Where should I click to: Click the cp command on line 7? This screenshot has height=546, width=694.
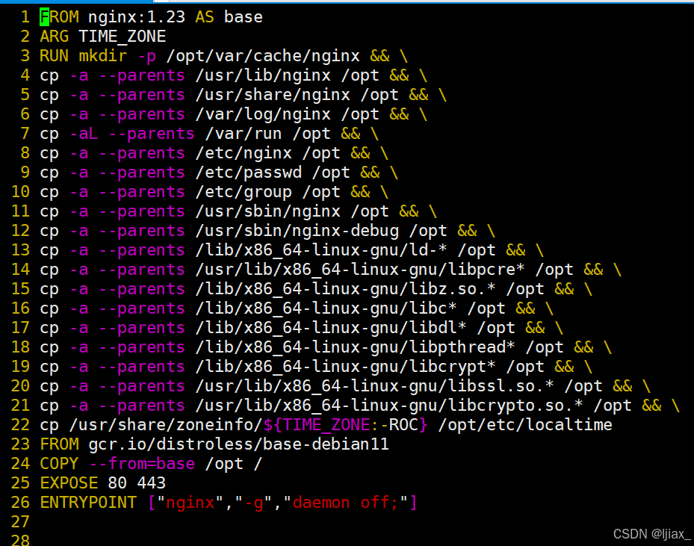pyautogui.click(x=49, y=135)
